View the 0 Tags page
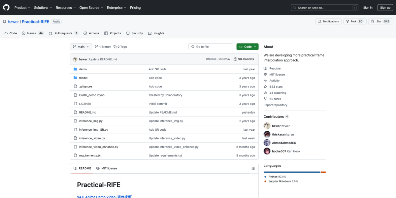396x198 pixels. (x=120, y=47)
